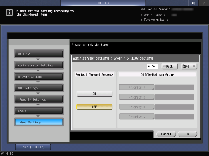Click the M/C Serial Number label
Image resolution: width=209 pixels, height=156 pixels.
click(155, 9)
